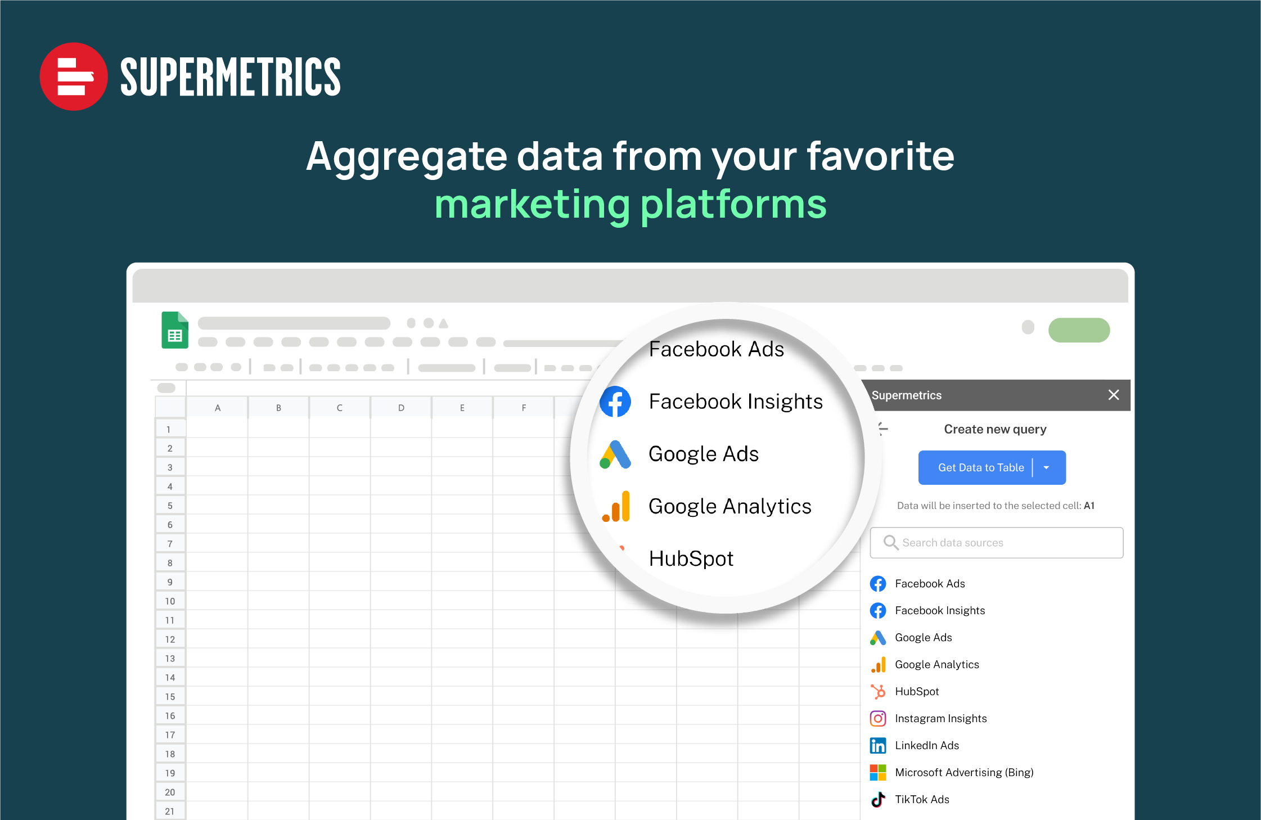
Task: Expand Google Analytics in data sources list
Action: click(938, 663)
